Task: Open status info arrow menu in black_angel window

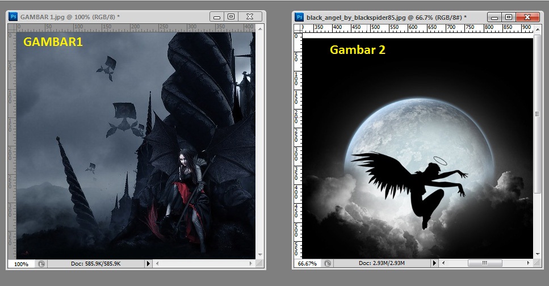Action: (434, 263)
